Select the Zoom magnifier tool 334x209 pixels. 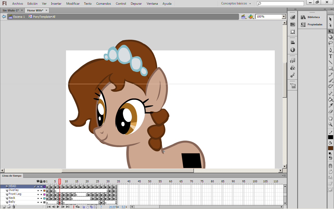coord(330,125)
